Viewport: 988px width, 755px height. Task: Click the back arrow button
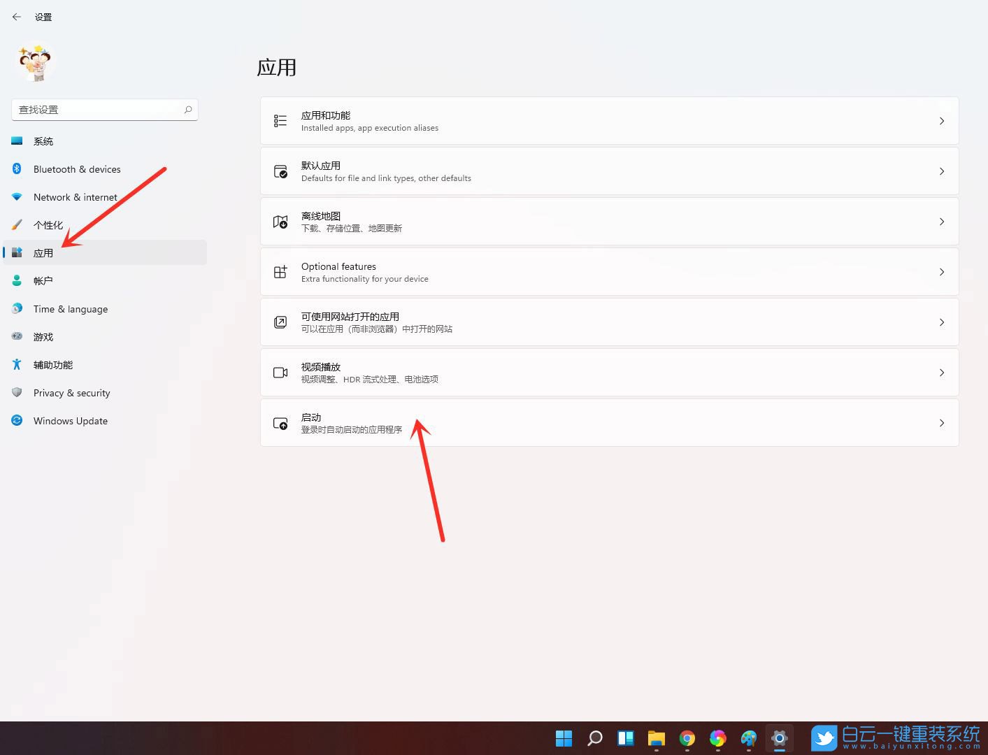click(17, 16)
